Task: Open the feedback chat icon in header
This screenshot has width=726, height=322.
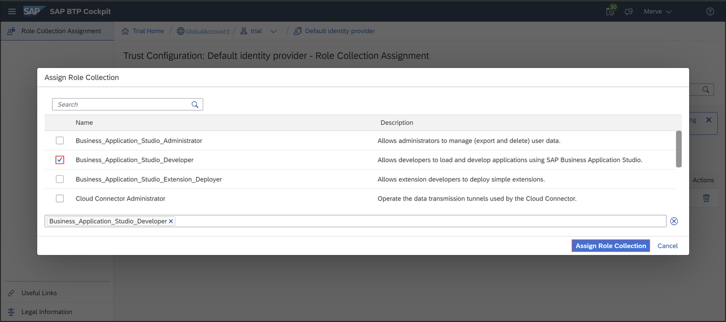Action: pyautogui.click(x=629, y=12)
